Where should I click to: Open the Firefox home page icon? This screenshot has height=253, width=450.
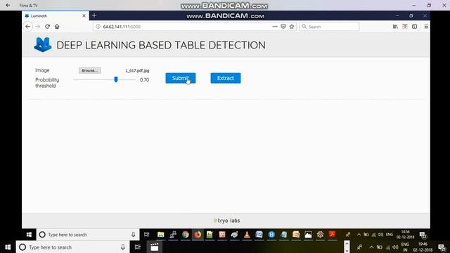[57, 27]
